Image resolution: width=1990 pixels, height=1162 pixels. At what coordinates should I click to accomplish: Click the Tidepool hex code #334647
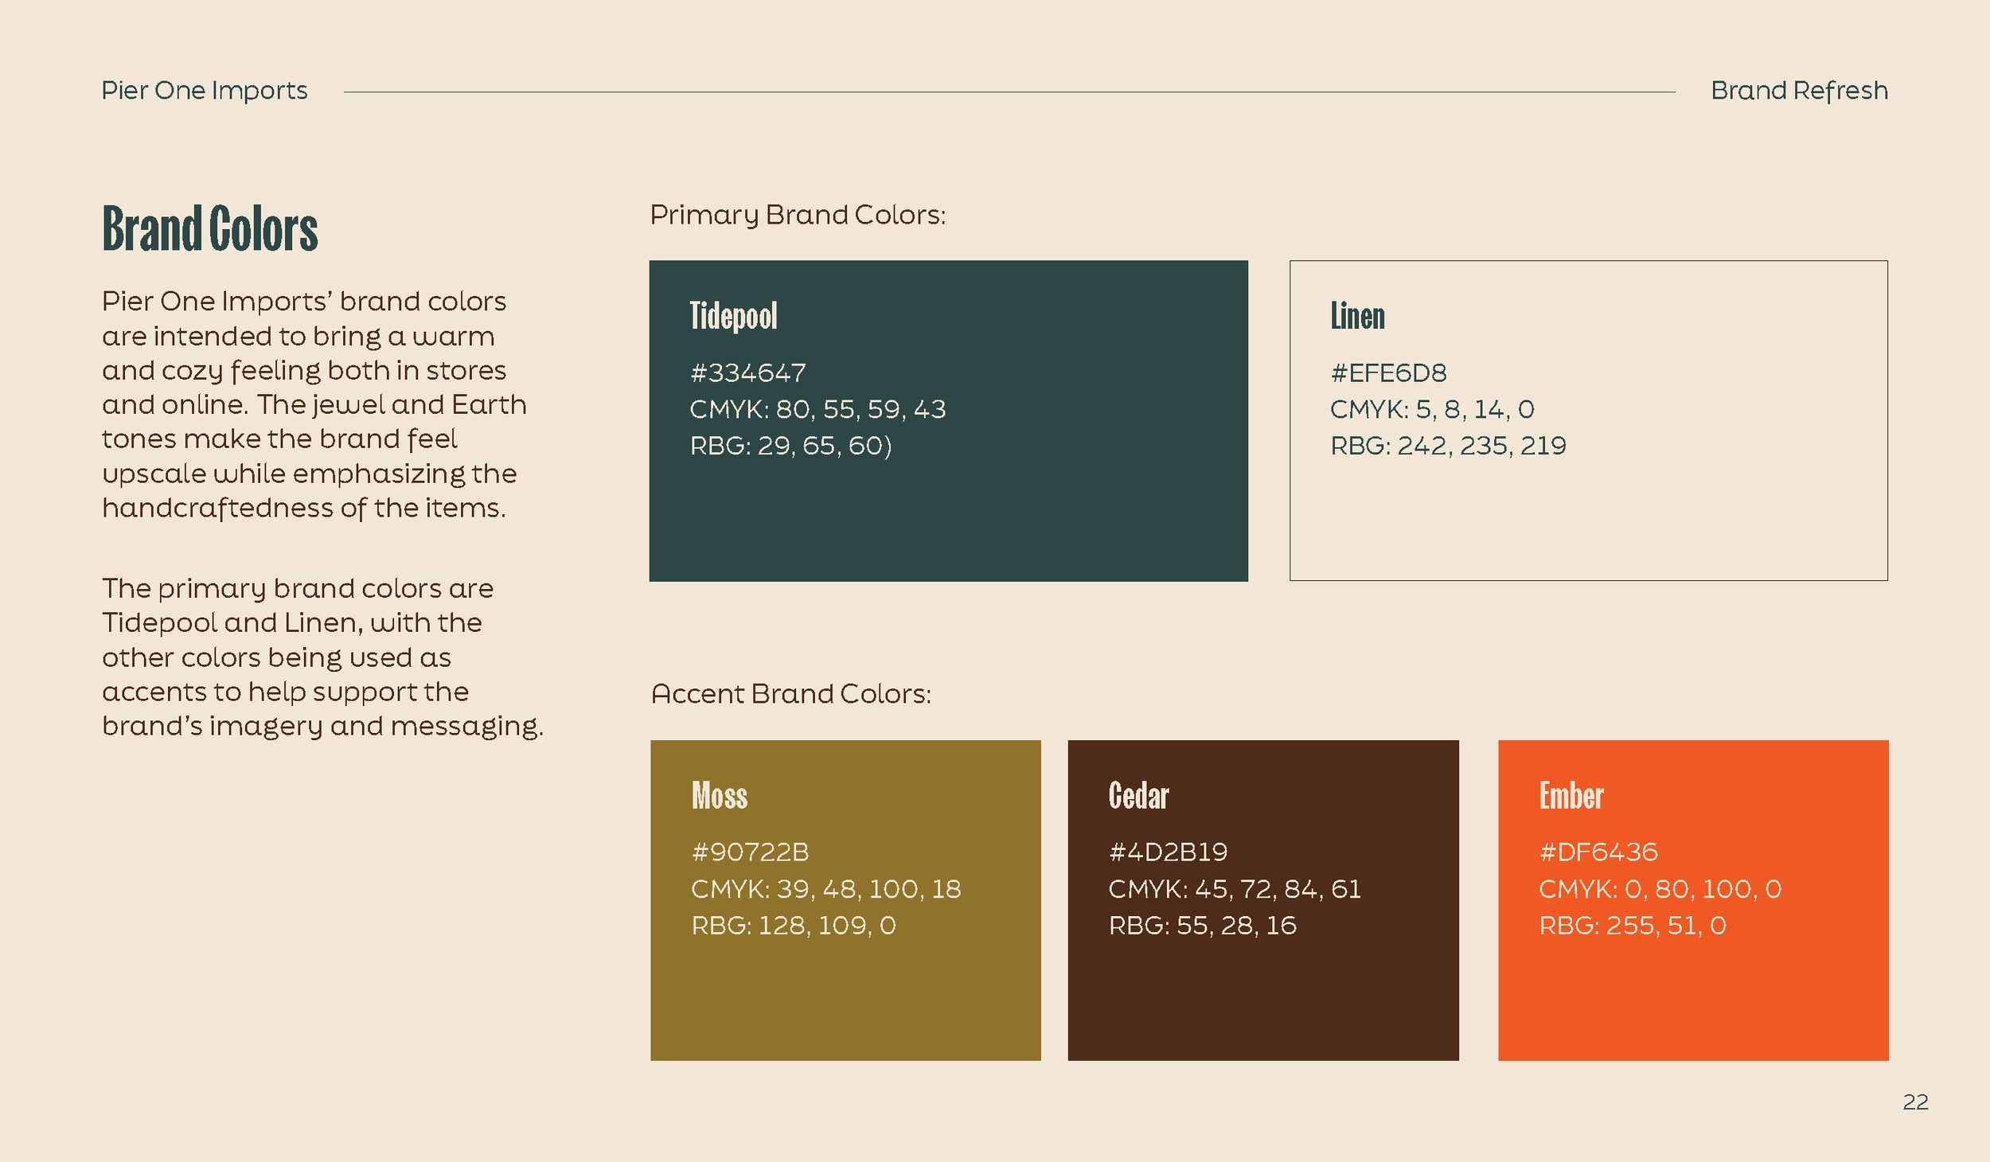(747, 372)
